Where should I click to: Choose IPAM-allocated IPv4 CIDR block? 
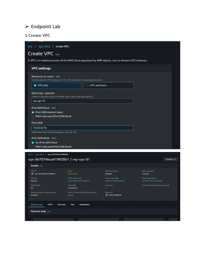33,117
